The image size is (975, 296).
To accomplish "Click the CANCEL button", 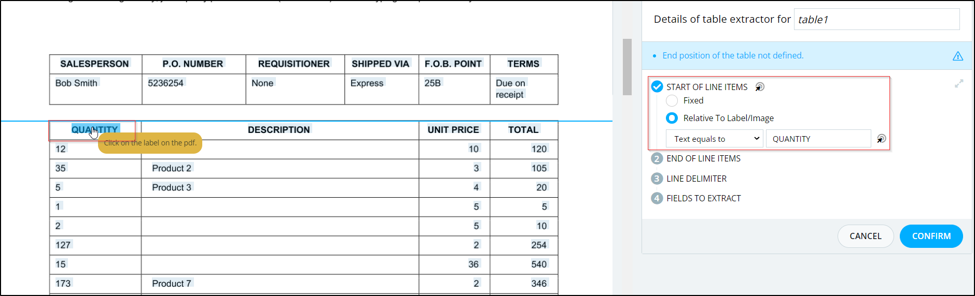I will [x=866, y=236].
